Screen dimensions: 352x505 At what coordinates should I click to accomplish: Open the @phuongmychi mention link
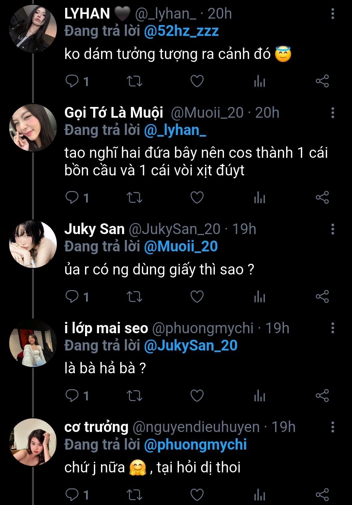(195, 445)
